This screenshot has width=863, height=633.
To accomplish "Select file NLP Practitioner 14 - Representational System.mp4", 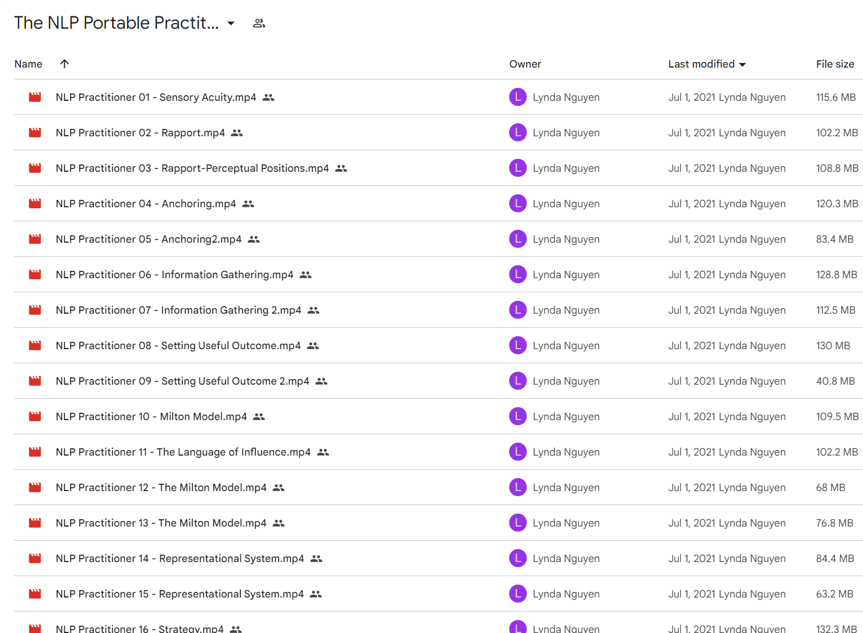I will tap(180, 559).
